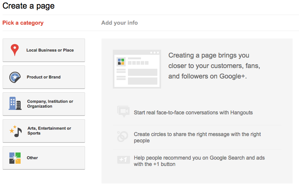Select the Local Business or Place label
This screenshot has width=299, height=188.
tap(50, 50)
